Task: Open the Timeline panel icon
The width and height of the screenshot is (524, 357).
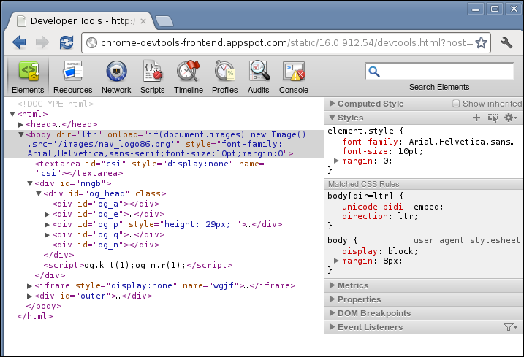Action: point(189,77)
